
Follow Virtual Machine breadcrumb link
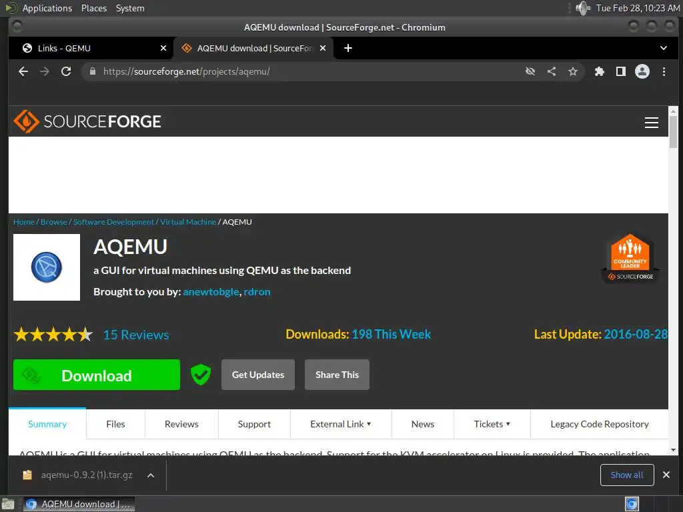click(x=187, y=222)
